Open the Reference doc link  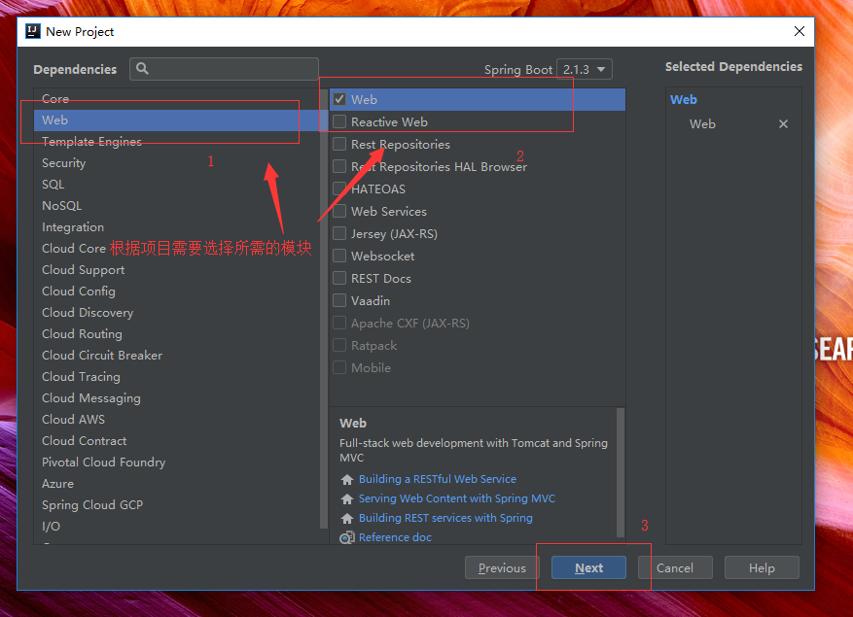tap(395, 537)
